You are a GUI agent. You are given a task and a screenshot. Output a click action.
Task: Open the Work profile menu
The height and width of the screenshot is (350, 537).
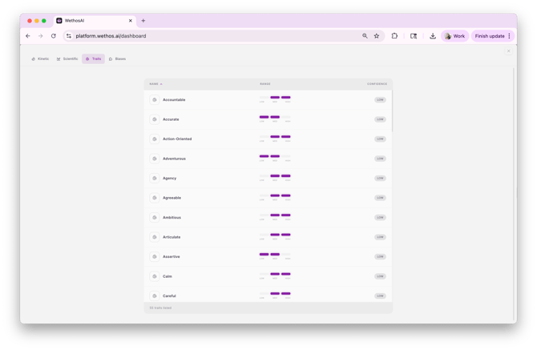point(454,36)
